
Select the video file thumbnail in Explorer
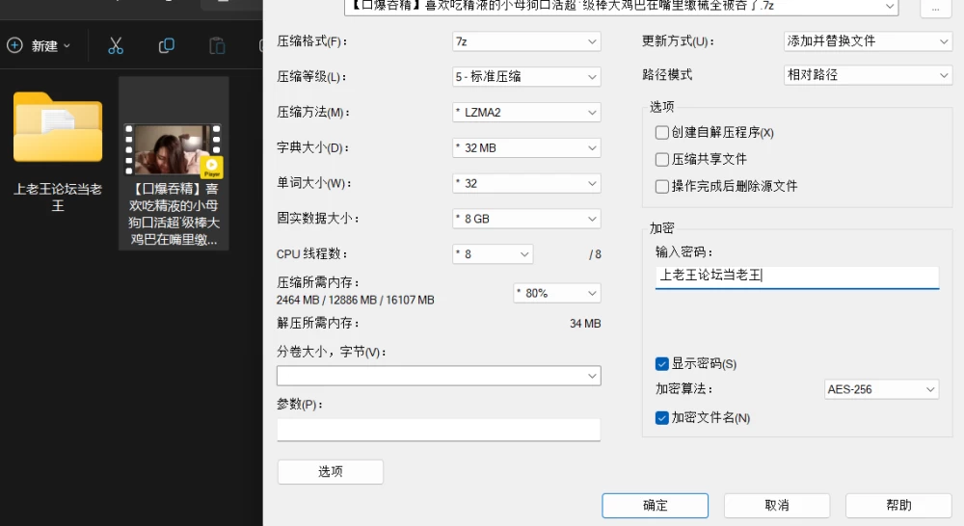click(174, 149)
